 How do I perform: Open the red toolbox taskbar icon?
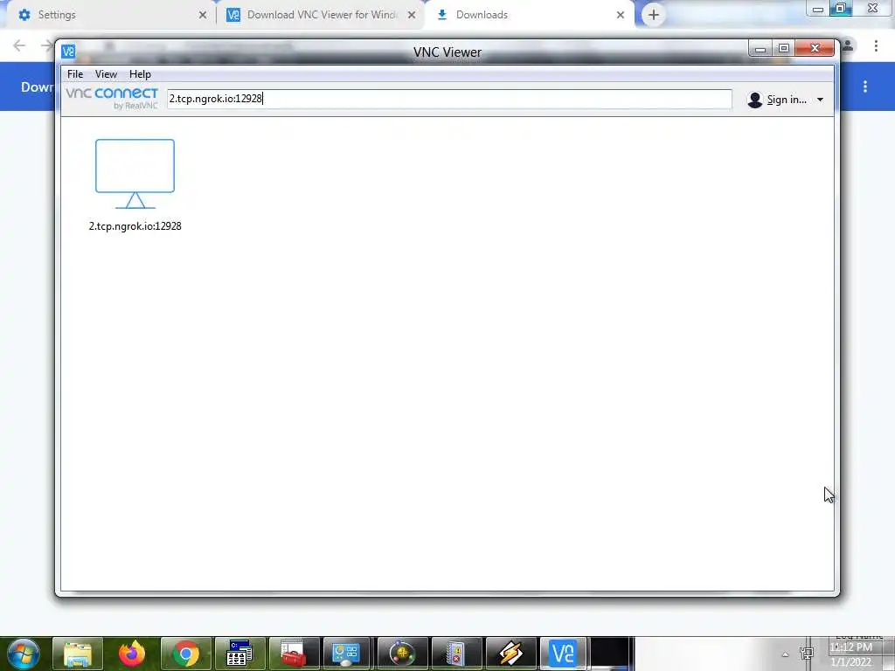(294, 654)
